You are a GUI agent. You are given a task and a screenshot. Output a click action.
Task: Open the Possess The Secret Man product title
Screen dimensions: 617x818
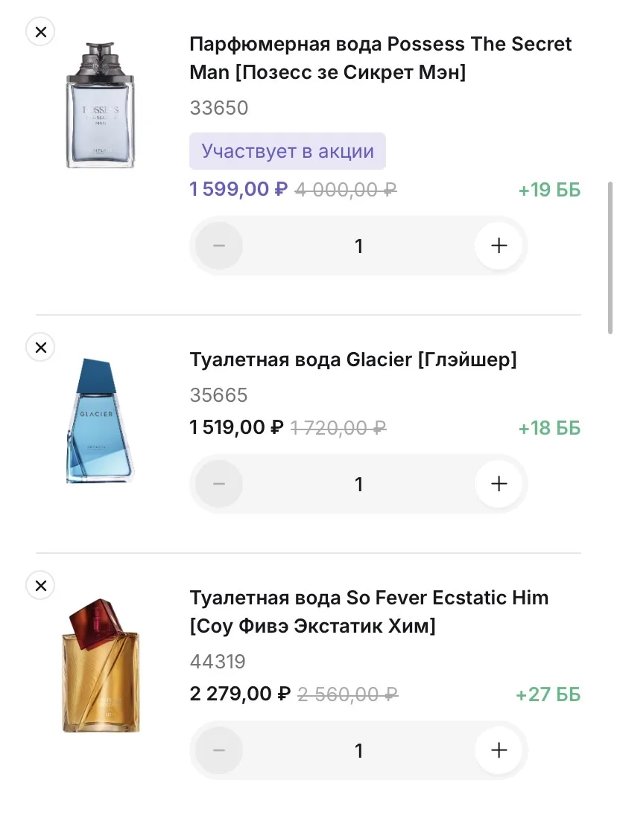click(x=380, y=58)
